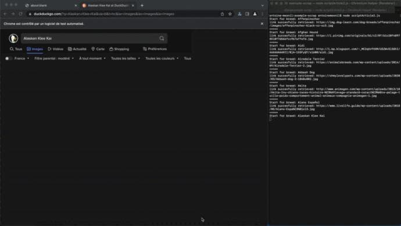Go to the Carte map tab

[x=98, y=49]
